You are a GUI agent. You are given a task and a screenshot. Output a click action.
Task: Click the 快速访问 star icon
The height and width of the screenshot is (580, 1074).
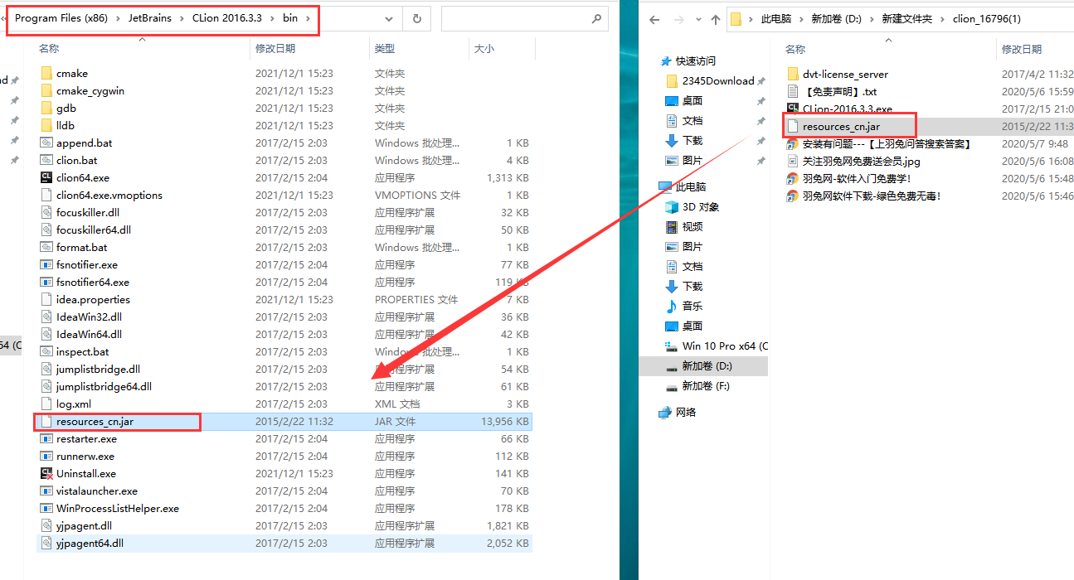[665, 61]
